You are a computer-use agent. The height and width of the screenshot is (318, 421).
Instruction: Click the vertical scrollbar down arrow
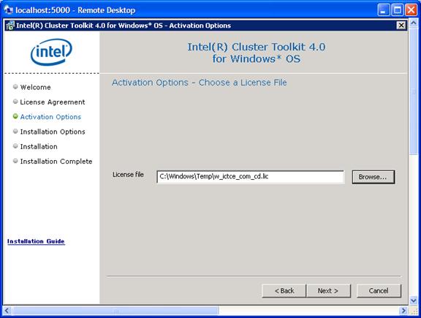click(x=414, y=300)
